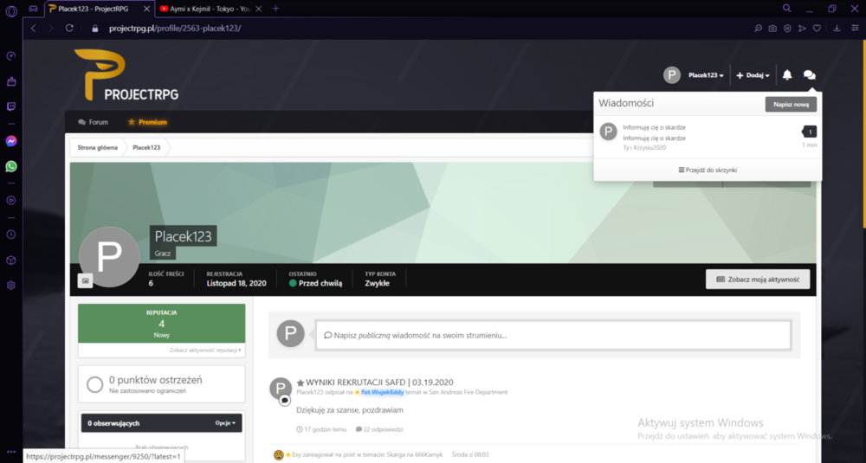Click the public status message input field
Viewport: 866px width, 463px height.
(553, 335)
